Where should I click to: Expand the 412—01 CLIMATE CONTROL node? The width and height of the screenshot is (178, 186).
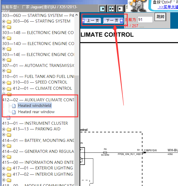click(x=4, y=89)
